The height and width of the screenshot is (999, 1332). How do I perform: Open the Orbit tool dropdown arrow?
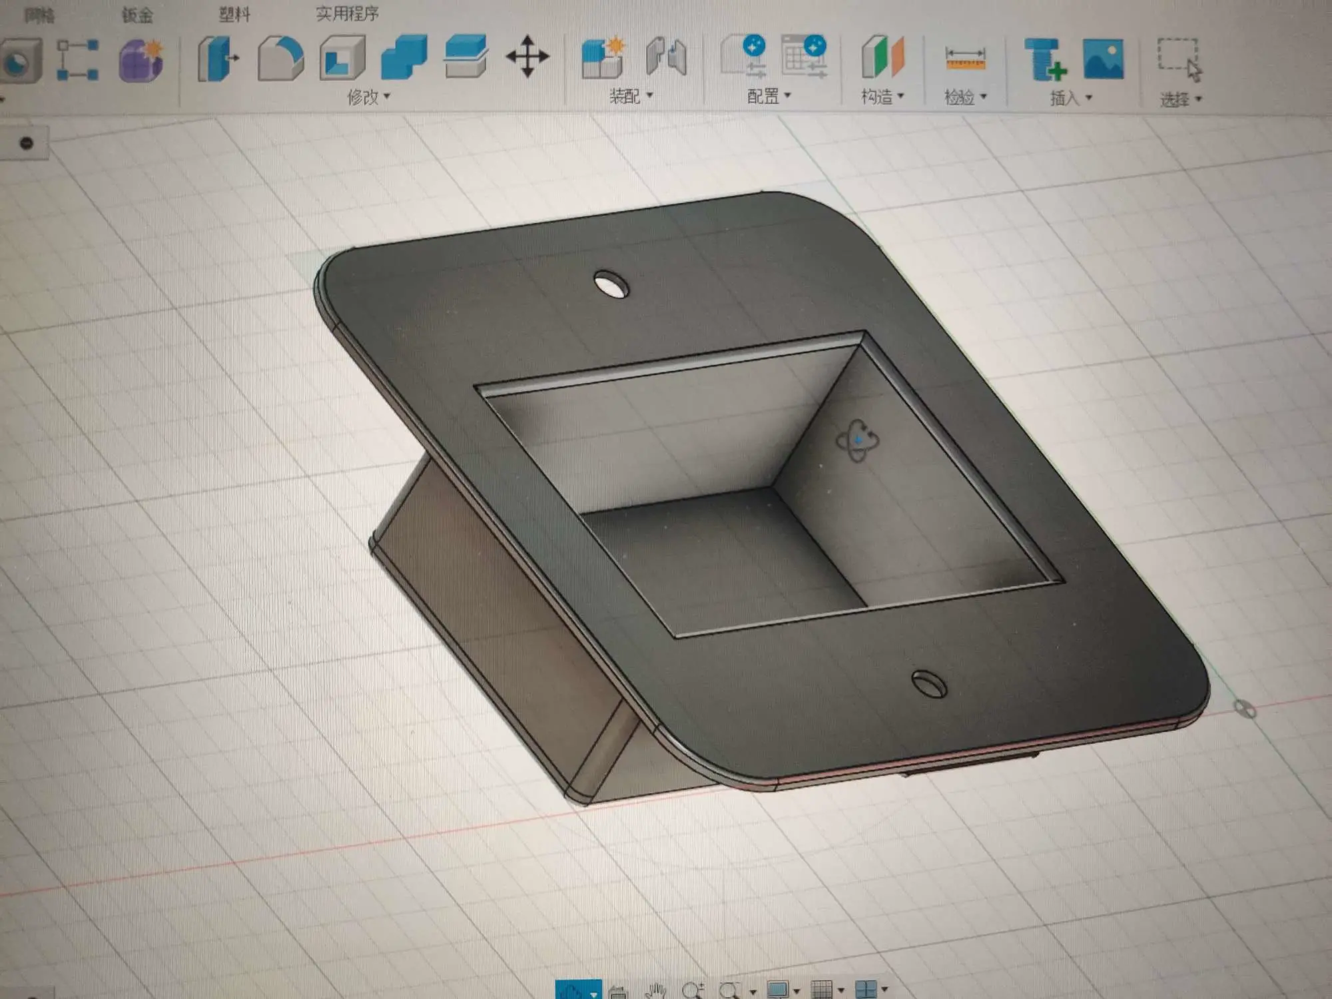pyautogui.click(x=593, y=994)
